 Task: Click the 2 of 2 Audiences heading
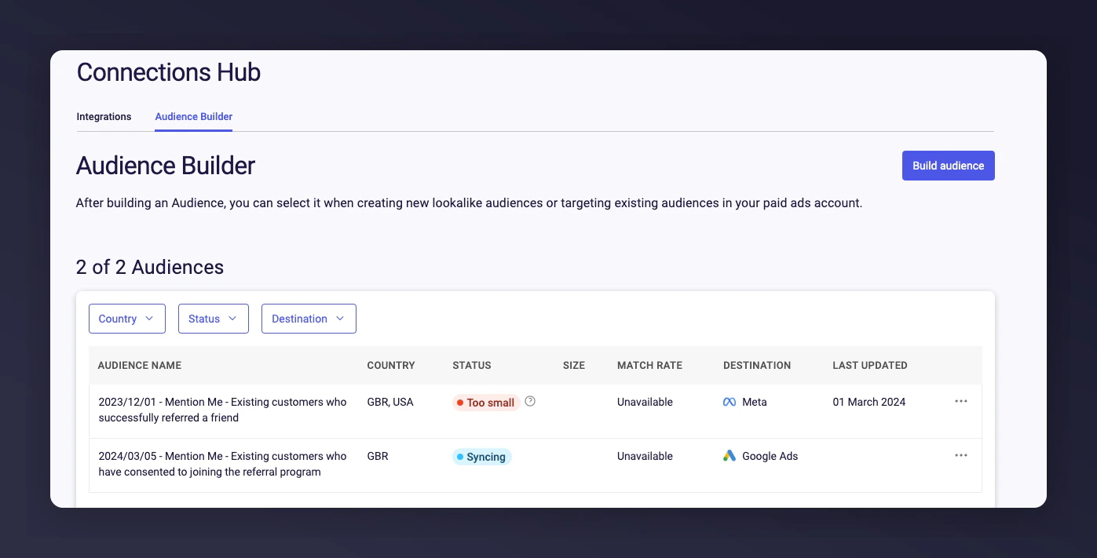pos(150,267)
